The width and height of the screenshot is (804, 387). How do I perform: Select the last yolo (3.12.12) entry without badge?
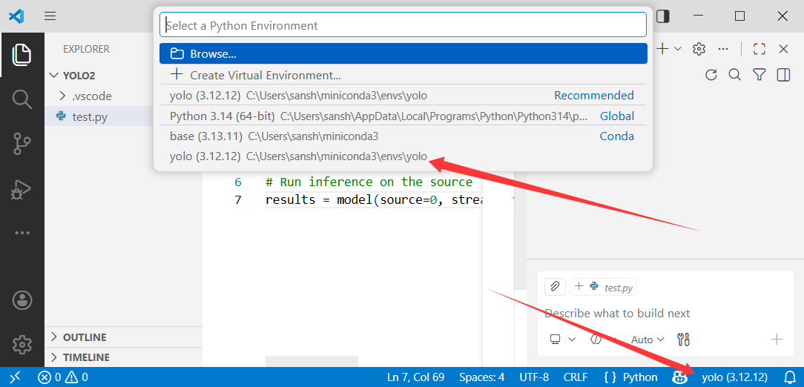tap(403, 157)
